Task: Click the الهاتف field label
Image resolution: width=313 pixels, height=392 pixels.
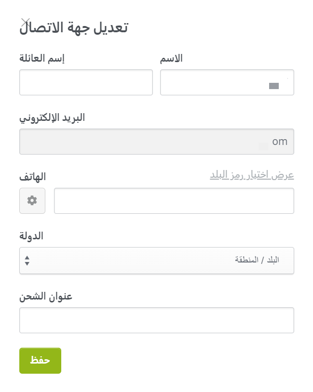Action: coord(32,177)
